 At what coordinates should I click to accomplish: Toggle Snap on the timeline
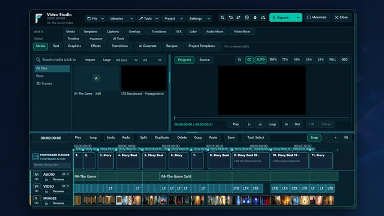tap(314, 137)
